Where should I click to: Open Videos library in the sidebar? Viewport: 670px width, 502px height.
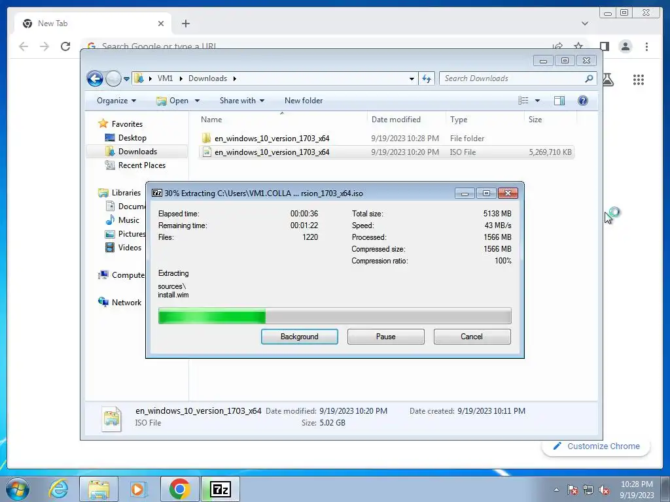(129, 248)
